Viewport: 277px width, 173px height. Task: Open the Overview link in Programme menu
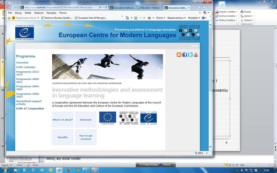[22, 62]
